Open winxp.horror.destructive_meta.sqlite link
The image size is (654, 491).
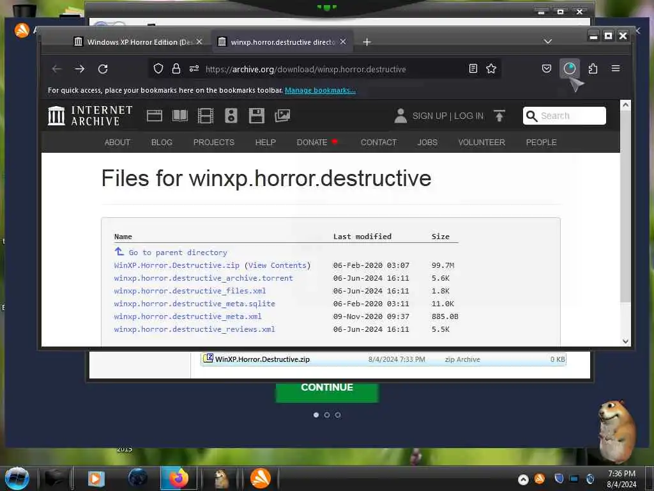coord(194,304)
